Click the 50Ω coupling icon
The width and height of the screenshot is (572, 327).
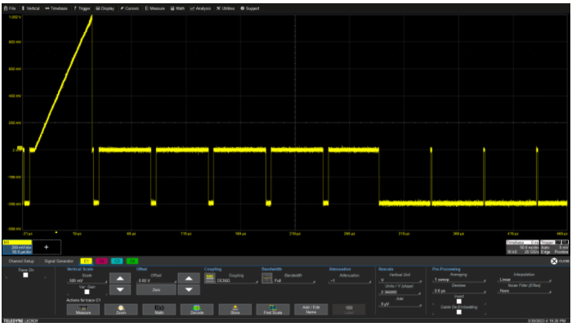pyautogui.click(x=209, y=278)
